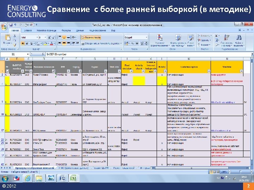Open the text orientation menu
This screenshot has height=190, width=254.
[x=74, y=38]
